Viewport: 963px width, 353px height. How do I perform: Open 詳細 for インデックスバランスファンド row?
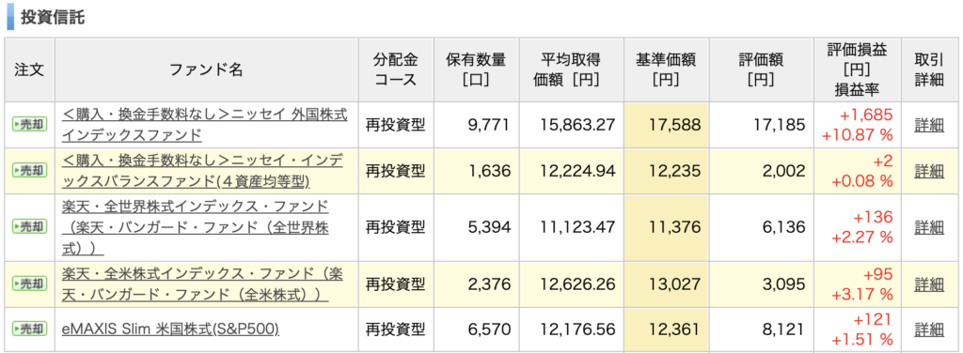(x=928, y=170)
